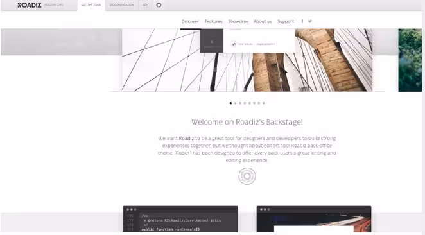This screenshot has width=425, height=235.
Task: Open the GitHub icon link
Action: [159, 5]
